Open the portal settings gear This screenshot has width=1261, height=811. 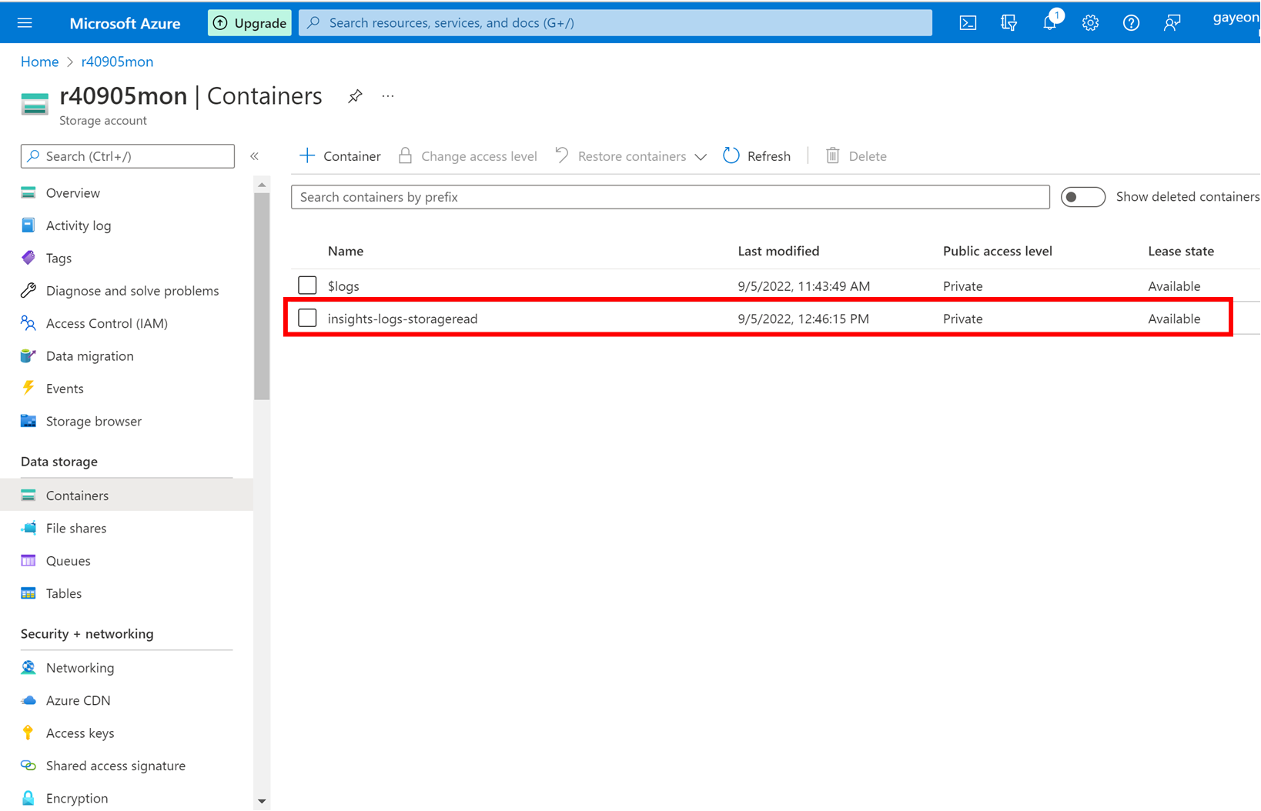pos(1090,23)
